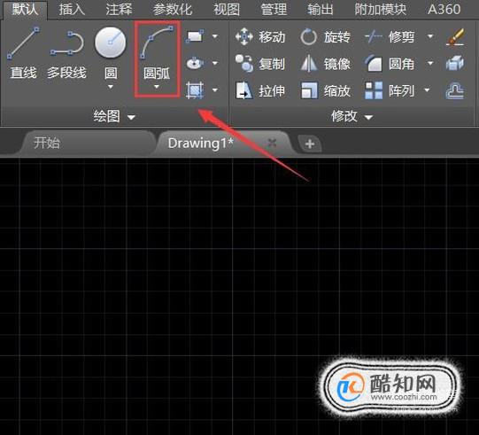Close the Drawing1* tab
Viewport: 479px width, 435px height.
pos(272,143)
